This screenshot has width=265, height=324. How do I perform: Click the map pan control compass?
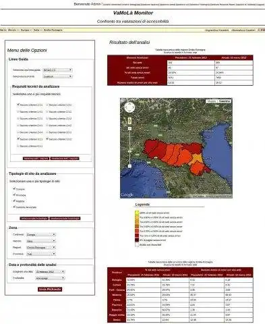point(129,107)
